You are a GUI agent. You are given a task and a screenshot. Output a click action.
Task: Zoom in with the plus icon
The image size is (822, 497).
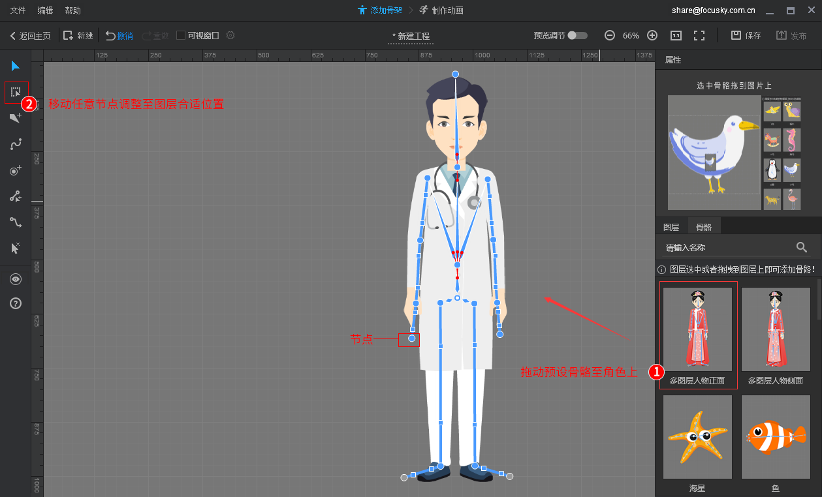coord(652,36)
